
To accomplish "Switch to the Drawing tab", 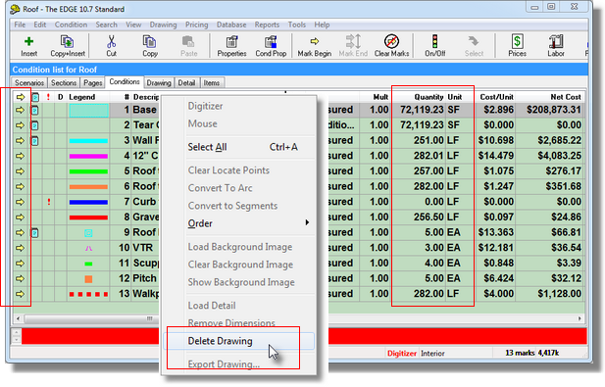I will [x=159, y=83].
